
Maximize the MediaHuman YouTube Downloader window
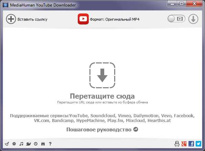182,4
